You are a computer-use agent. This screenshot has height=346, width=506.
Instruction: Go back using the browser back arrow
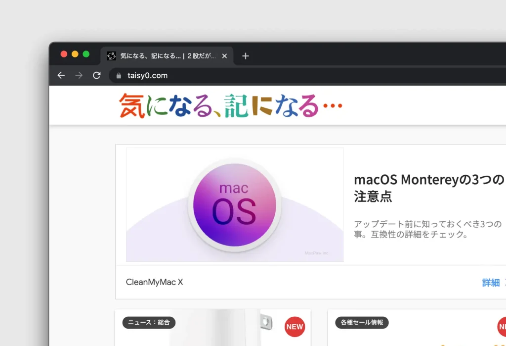[x=61, y=75]
